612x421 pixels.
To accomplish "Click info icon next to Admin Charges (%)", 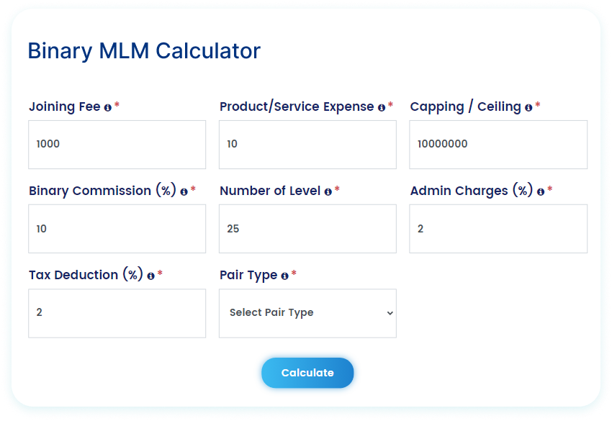I will (x=540, y=192).
